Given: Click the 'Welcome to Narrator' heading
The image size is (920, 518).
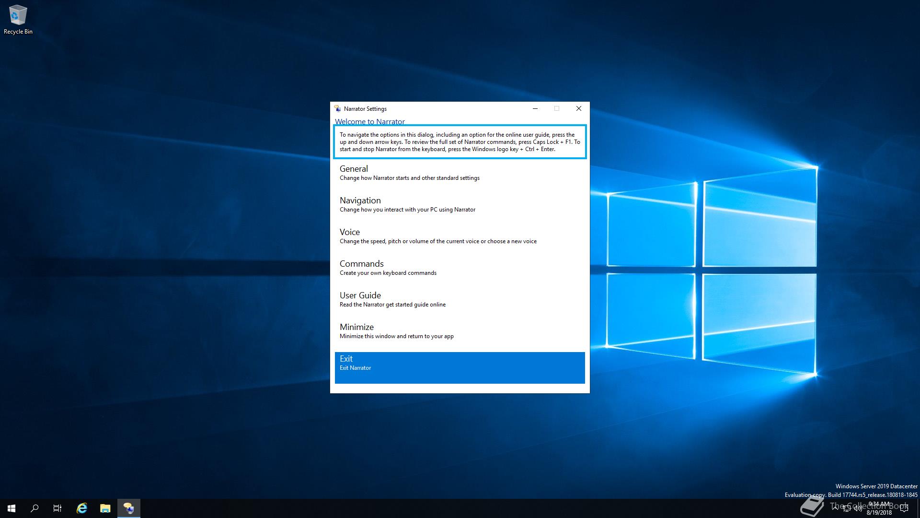Looking at the screenshot, I should tap(369, 121).
